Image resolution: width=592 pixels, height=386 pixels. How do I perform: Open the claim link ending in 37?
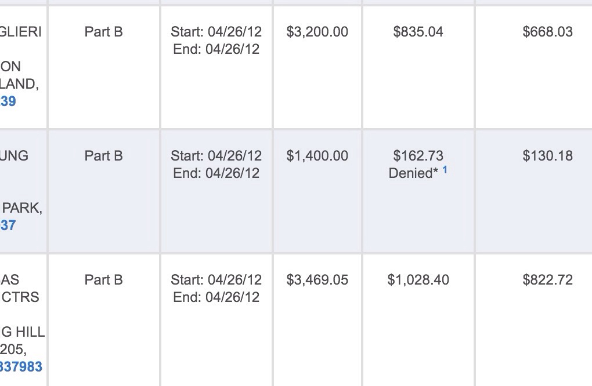click(x=8, y=225)
